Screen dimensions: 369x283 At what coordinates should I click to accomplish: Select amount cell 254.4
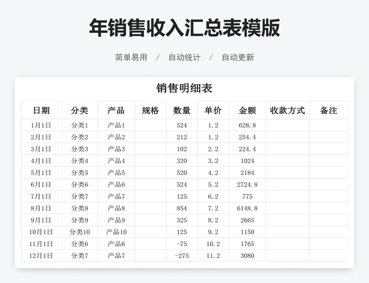click(247, 137)
